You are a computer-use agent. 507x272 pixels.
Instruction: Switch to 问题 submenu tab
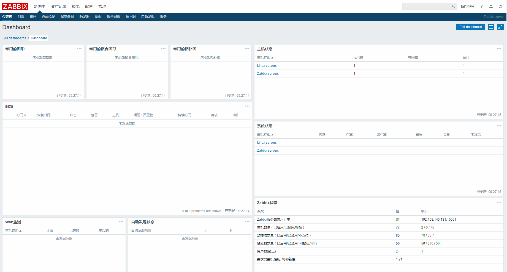pos(21,17)
